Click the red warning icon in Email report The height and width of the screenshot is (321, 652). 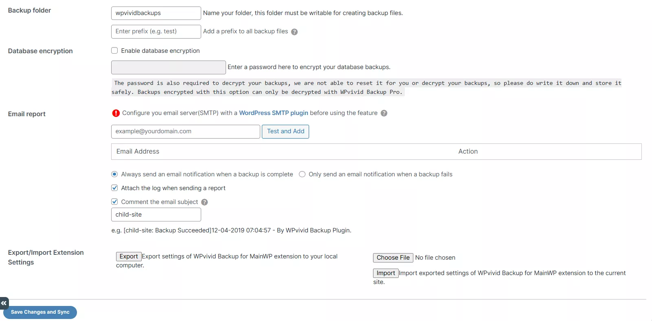click(x=116, y=113)
